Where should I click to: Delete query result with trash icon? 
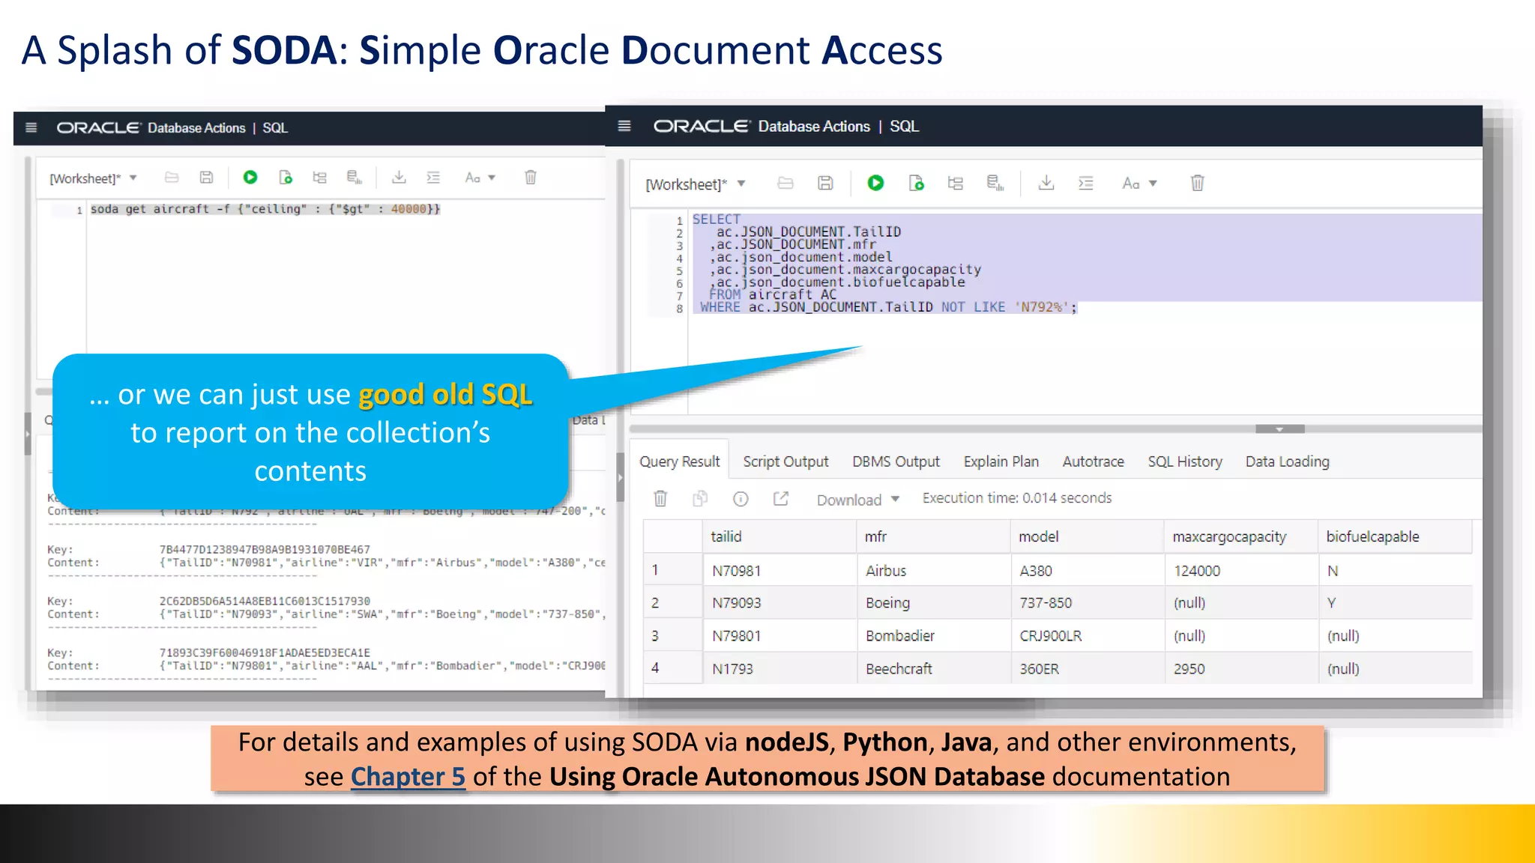[x=660, y=499]
